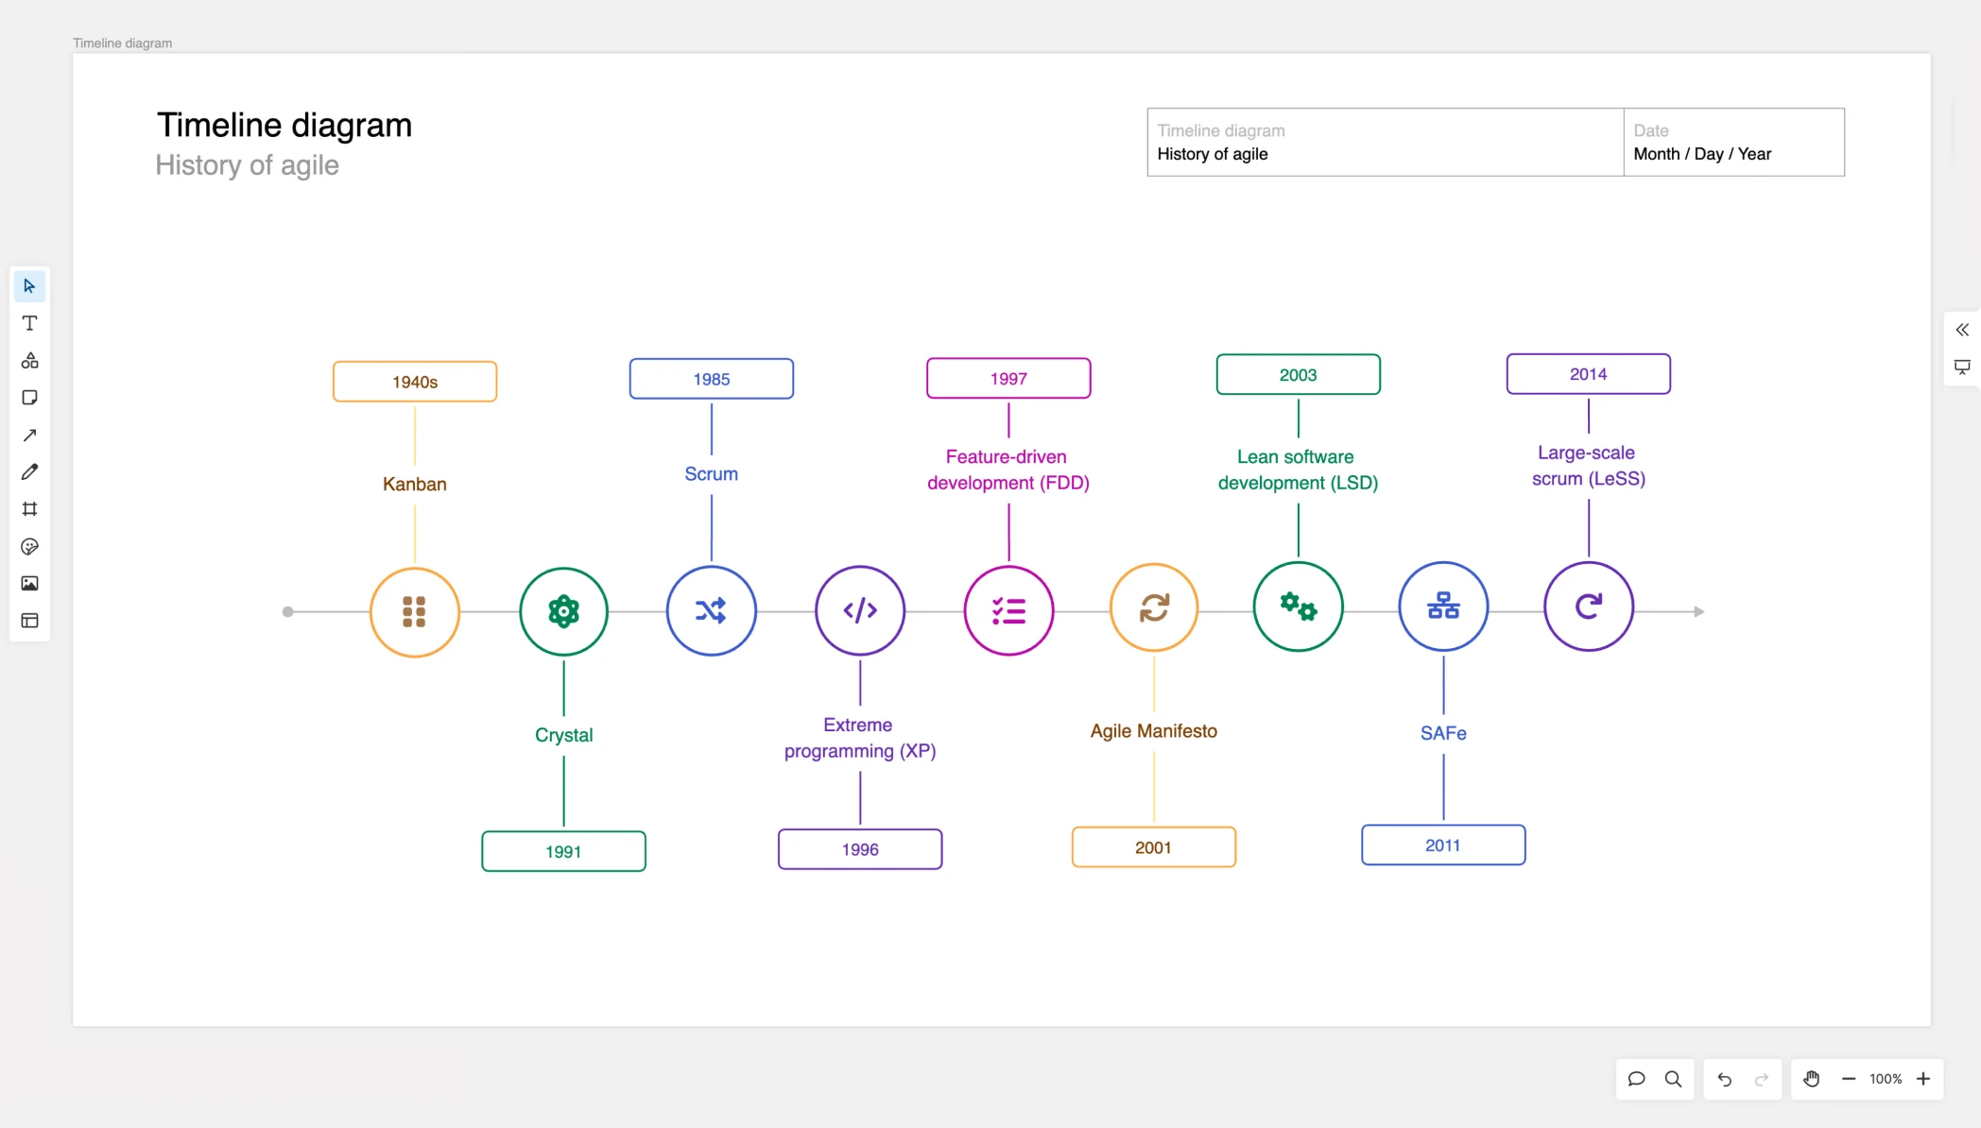Image resolution: width=1981 pixels, height=1128 pixels.
Task: Open search on canvas
Action: (x=1673, y=1079)
